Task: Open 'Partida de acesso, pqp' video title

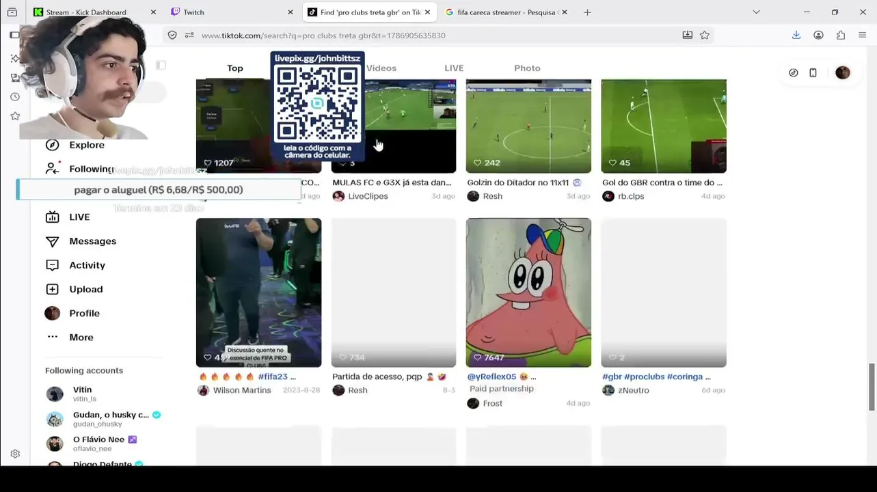Action: pyautogui.click(x=389, y=377)
